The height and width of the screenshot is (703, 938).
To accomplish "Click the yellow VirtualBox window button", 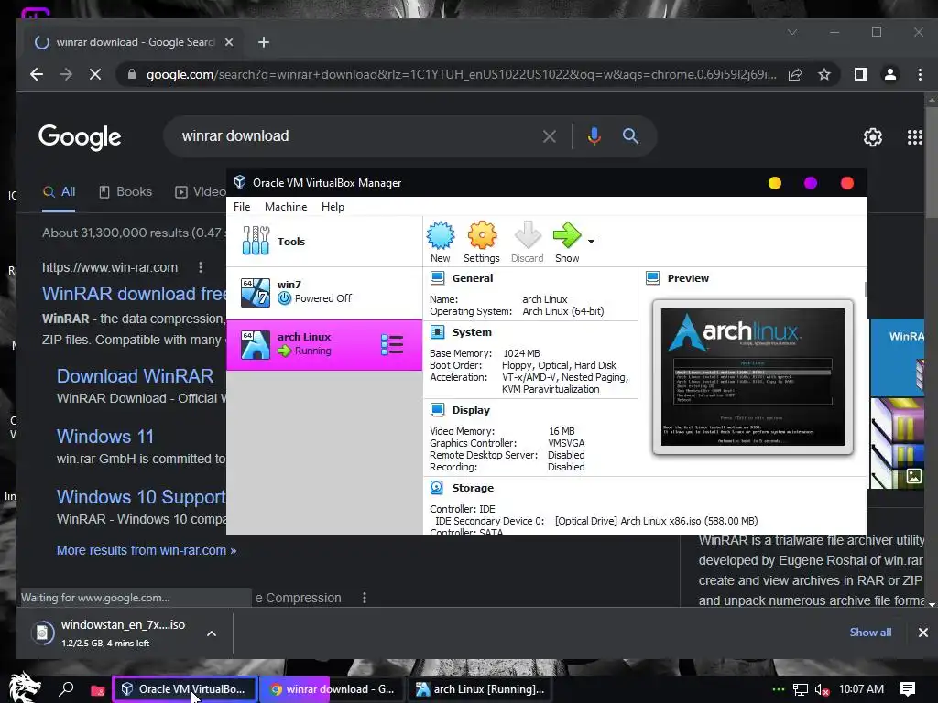I will coord(775,183).
